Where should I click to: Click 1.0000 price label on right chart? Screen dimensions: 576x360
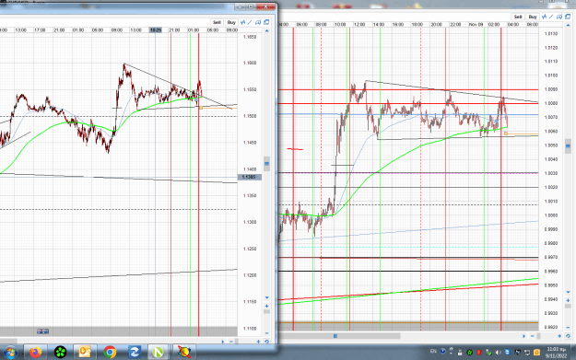(x=551, y=215)
